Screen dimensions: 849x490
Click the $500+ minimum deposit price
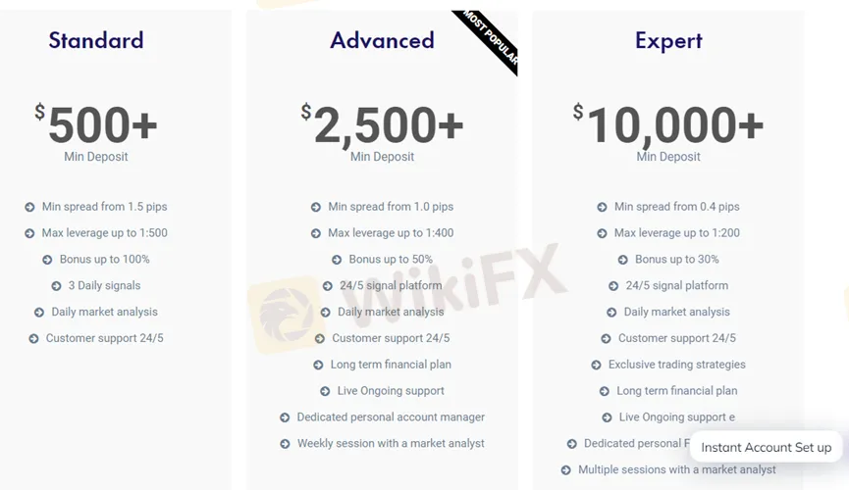97,125
